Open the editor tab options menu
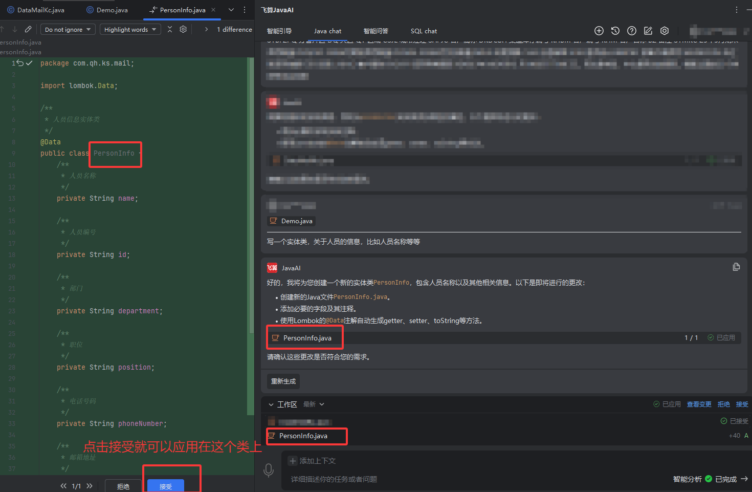752x492 pixels. tap(245, 10)
